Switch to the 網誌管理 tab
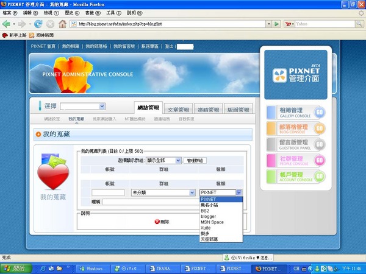 point(148,108)
